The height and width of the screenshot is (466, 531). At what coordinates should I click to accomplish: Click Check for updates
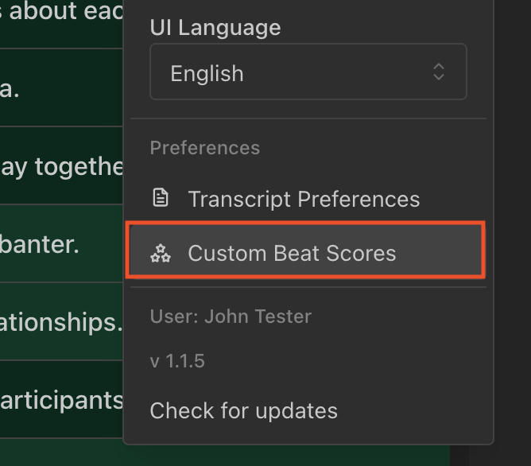[243, 411]
